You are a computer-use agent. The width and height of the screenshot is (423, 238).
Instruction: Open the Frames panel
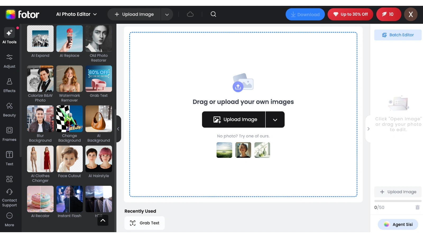9,134
